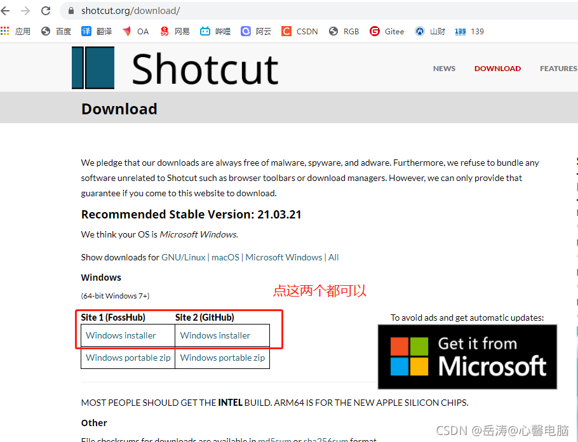Go to the NEWS menu item
Viewport: 578px width, 442px height.
444,69
